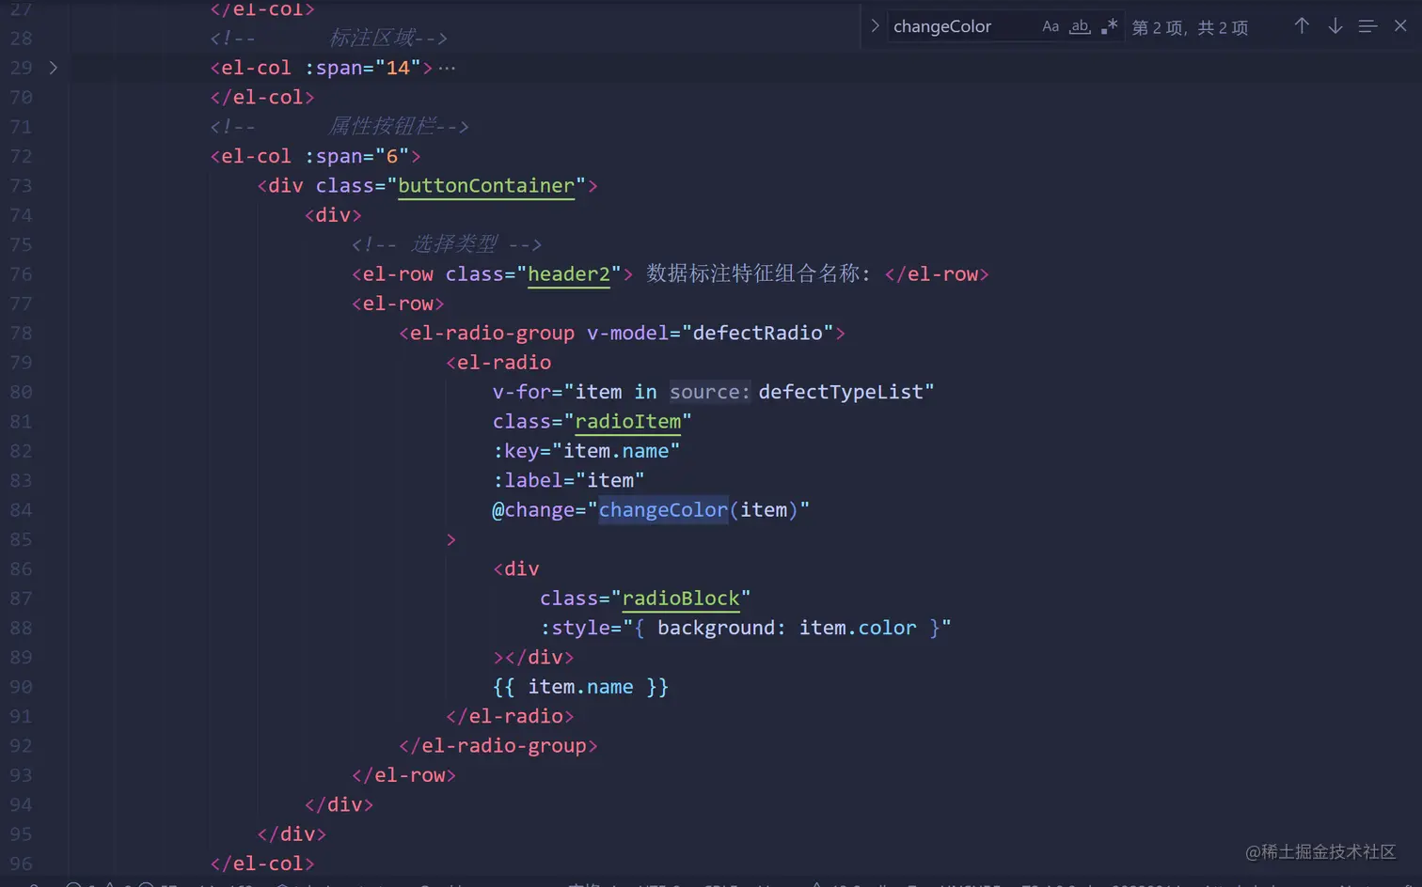The height and width of the screenshot is (887, 1422).
Task: Close the find widget with the X icon
Action: [x=1401, y=26]
